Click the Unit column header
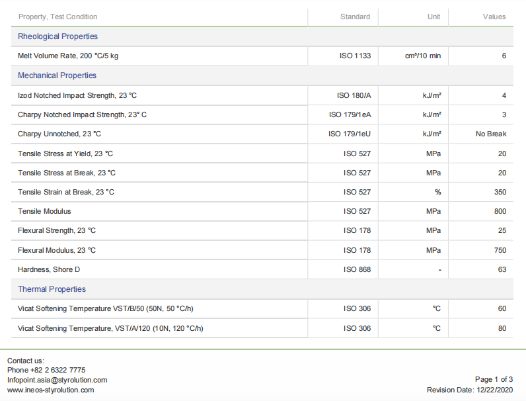Screen dimensions: 526x401 pos(433,17)
